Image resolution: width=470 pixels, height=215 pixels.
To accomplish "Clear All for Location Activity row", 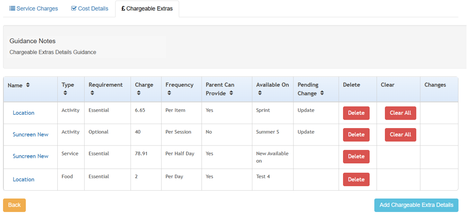I will pyautogui.click(x=400, y=113).
